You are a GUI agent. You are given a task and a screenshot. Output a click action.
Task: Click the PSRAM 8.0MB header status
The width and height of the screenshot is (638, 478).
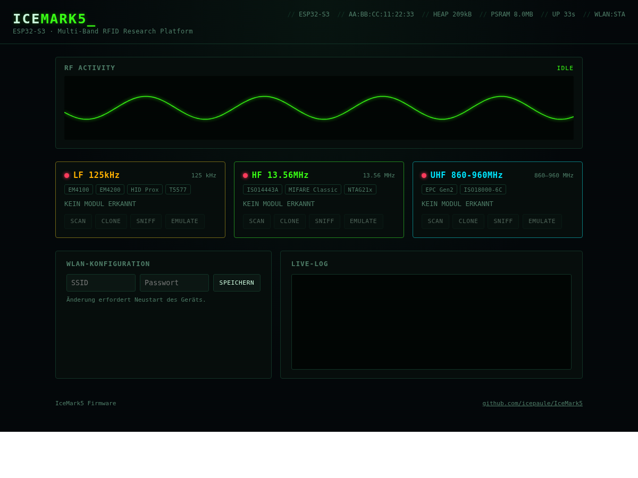512,14
